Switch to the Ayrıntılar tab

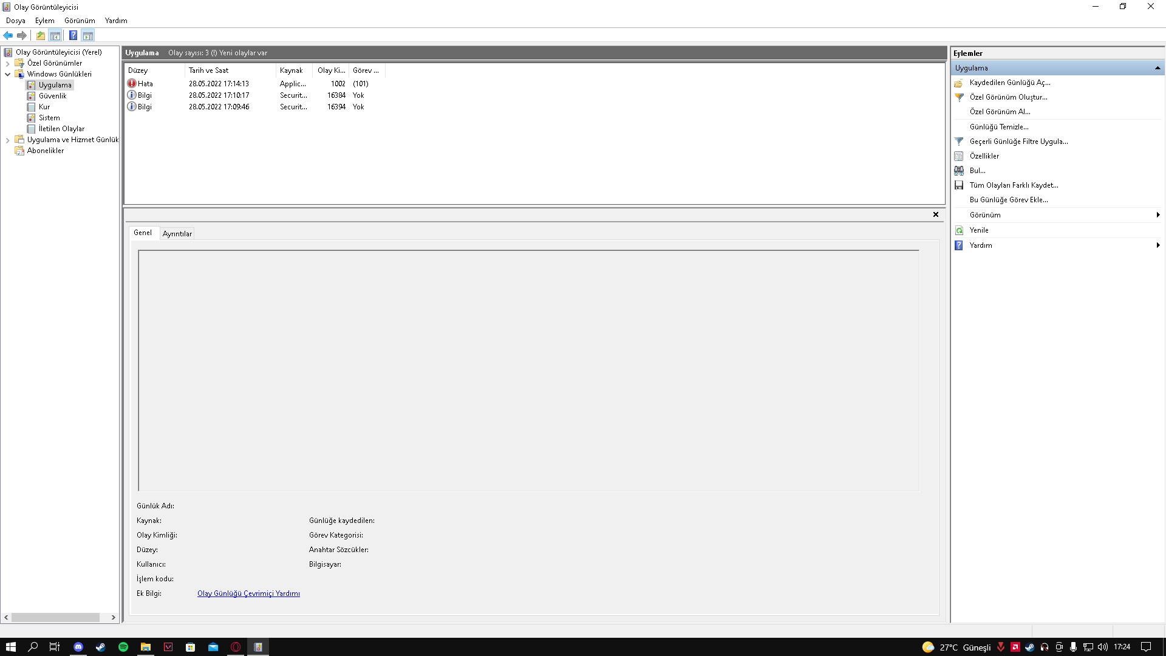click(177, 234)
